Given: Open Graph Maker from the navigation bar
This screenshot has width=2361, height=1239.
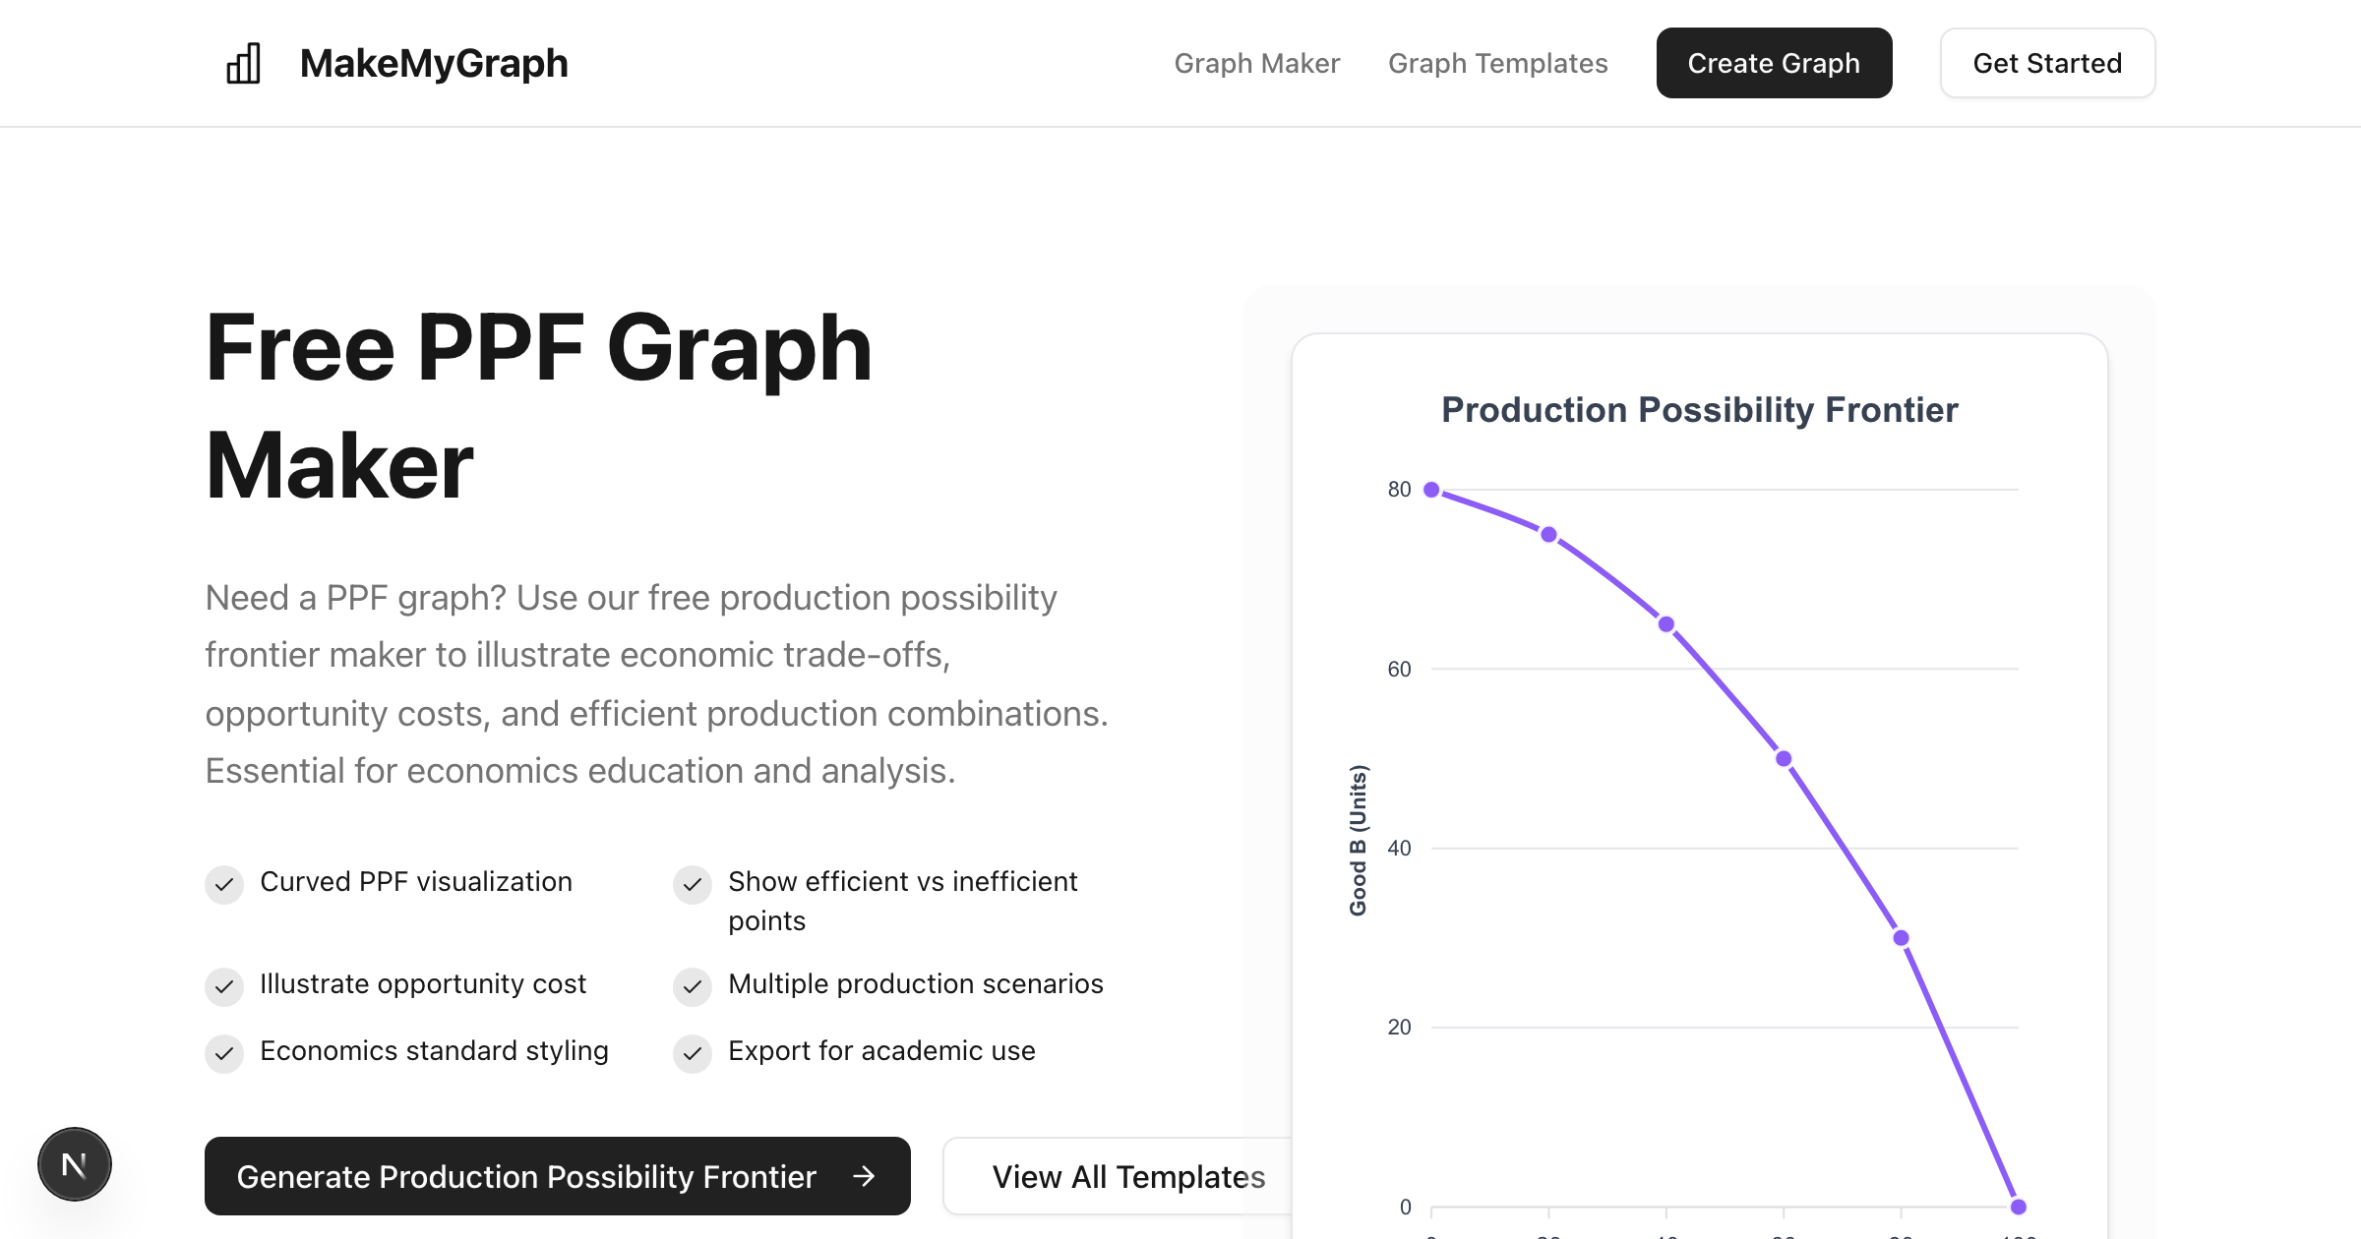Looking at the screenshot, I should tap(1256, 63).
